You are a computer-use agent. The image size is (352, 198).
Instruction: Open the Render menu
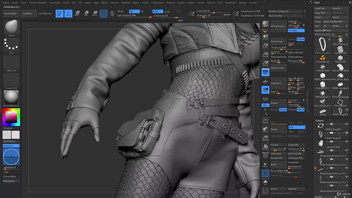click(x=181, y=3)
